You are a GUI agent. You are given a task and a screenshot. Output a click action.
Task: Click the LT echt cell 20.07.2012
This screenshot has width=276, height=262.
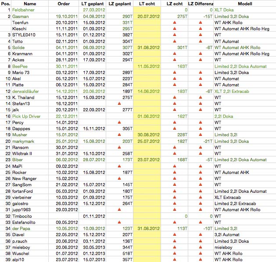[x=149, y=16]
